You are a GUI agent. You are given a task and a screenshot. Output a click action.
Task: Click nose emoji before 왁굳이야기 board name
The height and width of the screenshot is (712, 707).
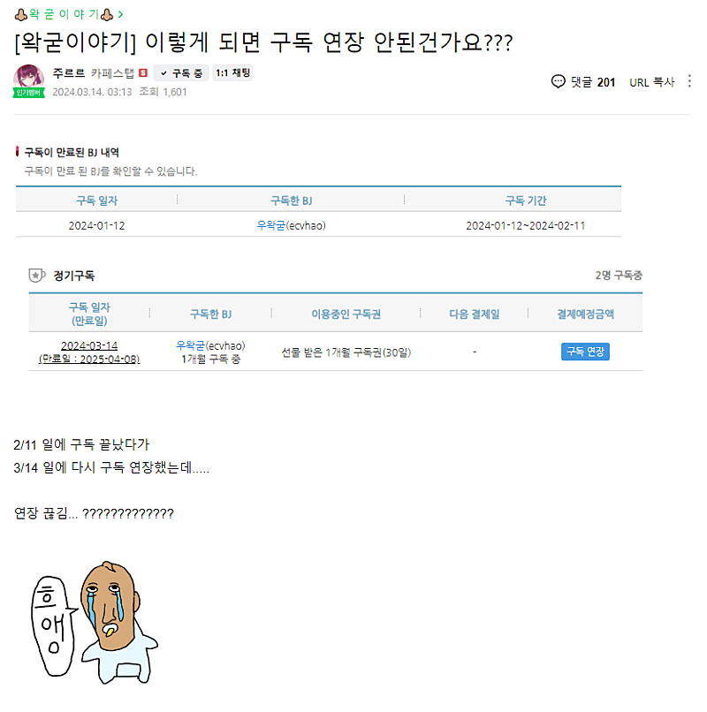pos(20,14)
